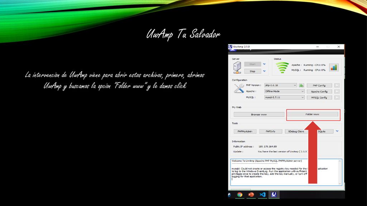Click the public IP address 189.179.164.89
367x206 pixels.
(x=267, y=146)
